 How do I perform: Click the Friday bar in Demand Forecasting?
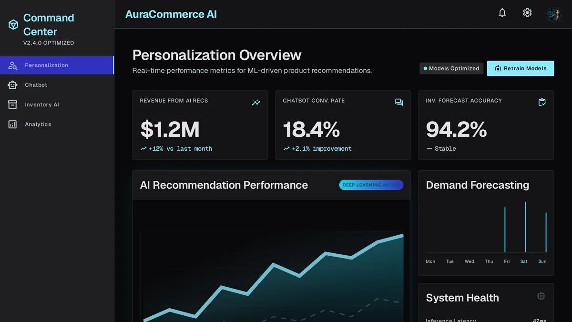505,229
